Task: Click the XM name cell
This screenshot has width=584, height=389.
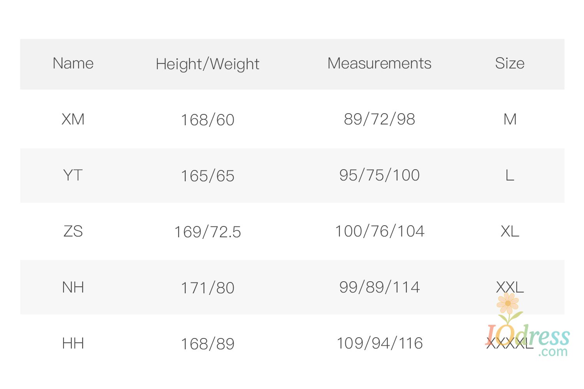Action: tap(73, 119)
